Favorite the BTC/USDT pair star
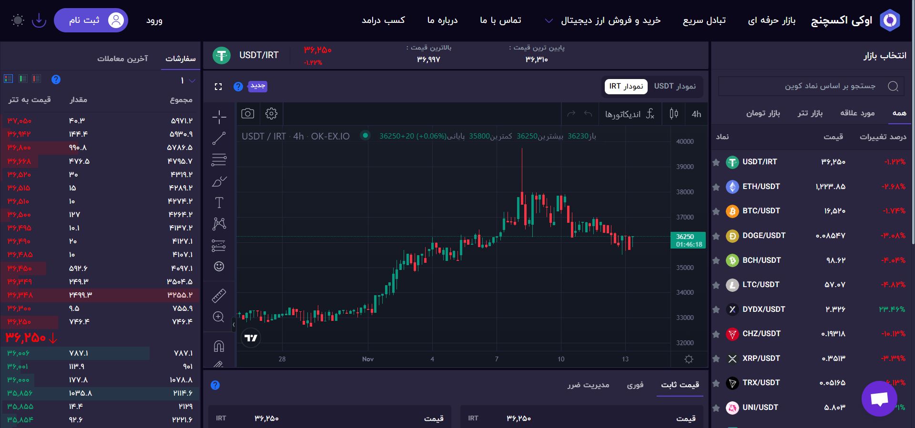Viewport: 915px width, 428px height. 716,211
